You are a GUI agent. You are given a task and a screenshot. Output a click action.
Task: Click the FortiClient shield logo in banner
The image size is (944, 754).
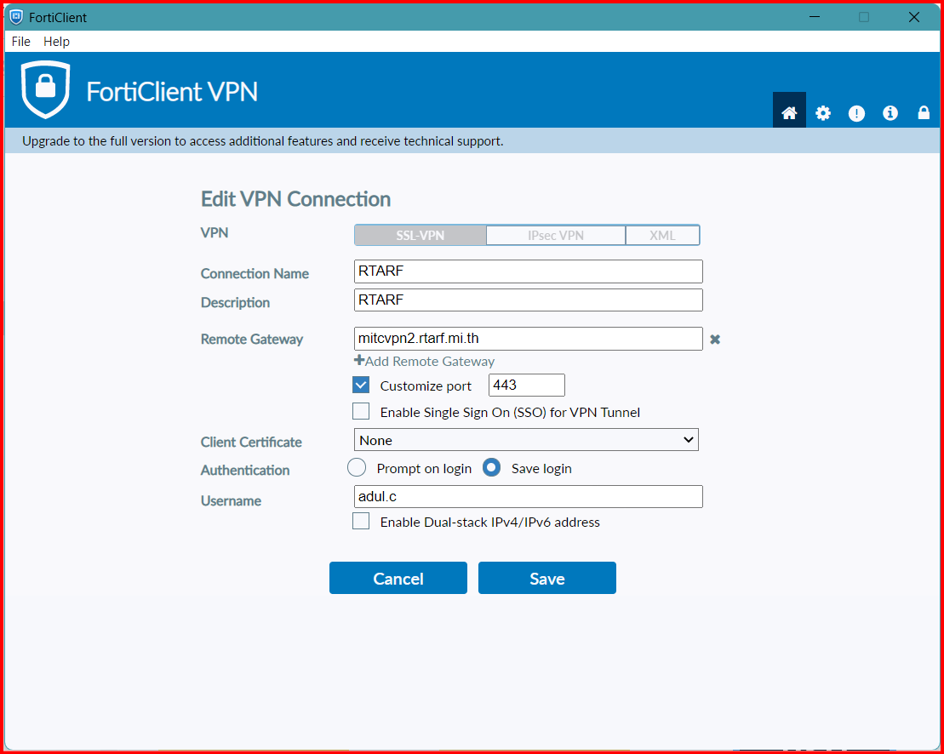coord(46,89)
